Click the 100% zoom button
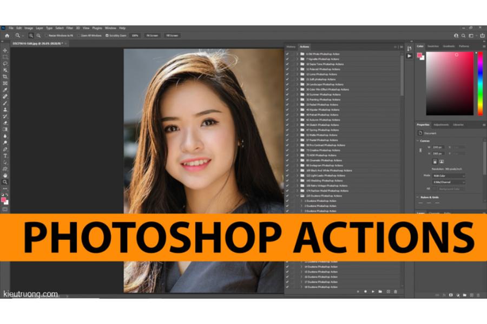Viewport: 487px width, 324px height. click(x=135, y=36)
